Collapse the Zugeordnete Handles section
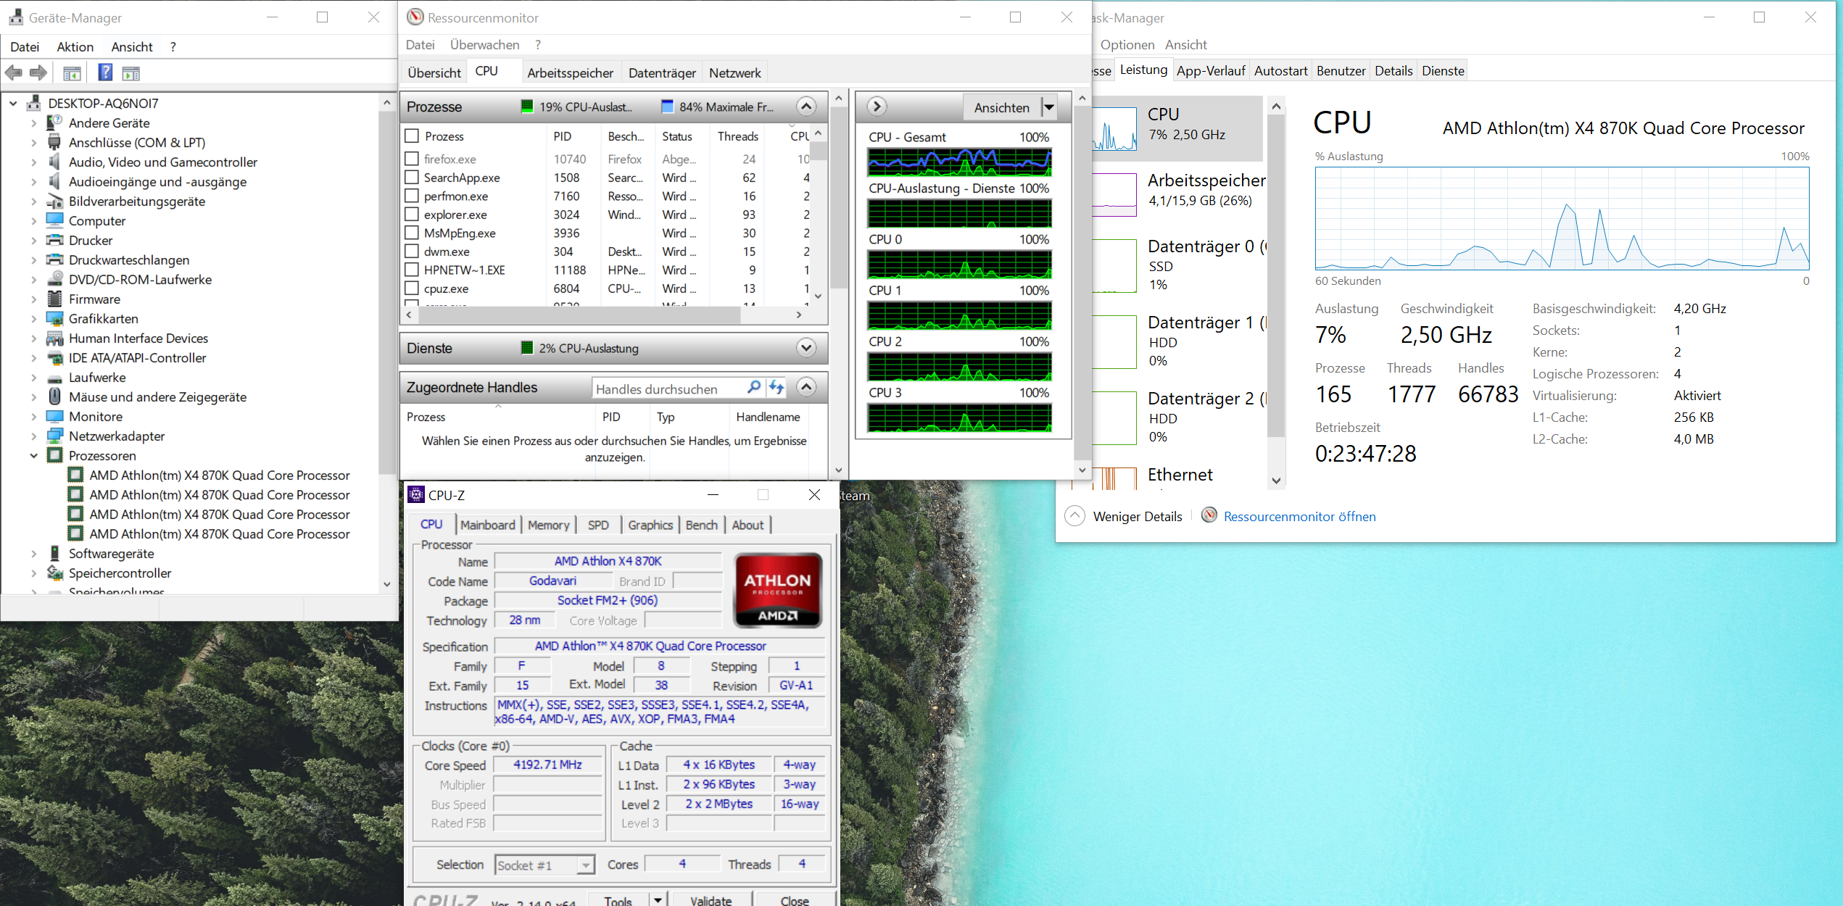The width and height of the screenshot is (1843, 906). tap(806, 387)
